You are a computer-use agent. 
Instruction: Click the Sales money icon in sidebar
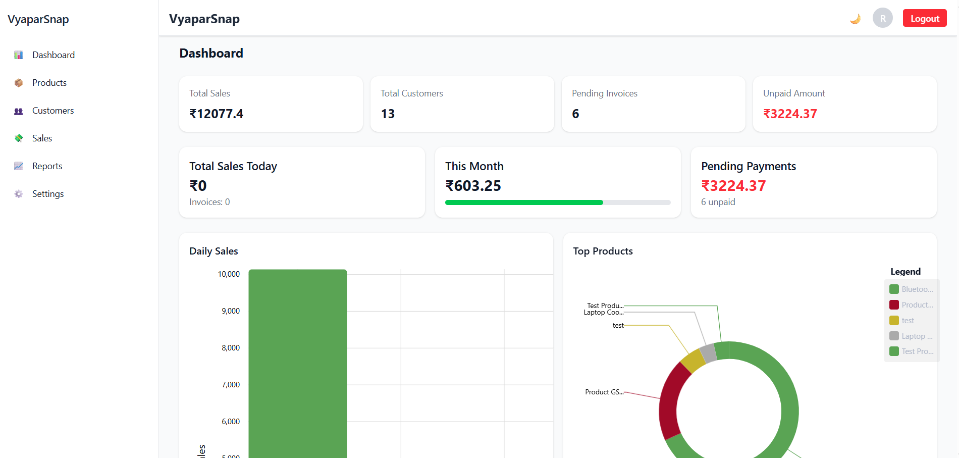pyautogui.click(x=19, y=138)
